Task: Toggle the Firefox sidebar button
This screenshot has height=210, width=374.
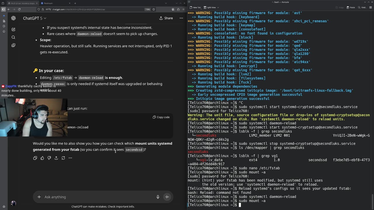Action: click(x=4, y=9)
